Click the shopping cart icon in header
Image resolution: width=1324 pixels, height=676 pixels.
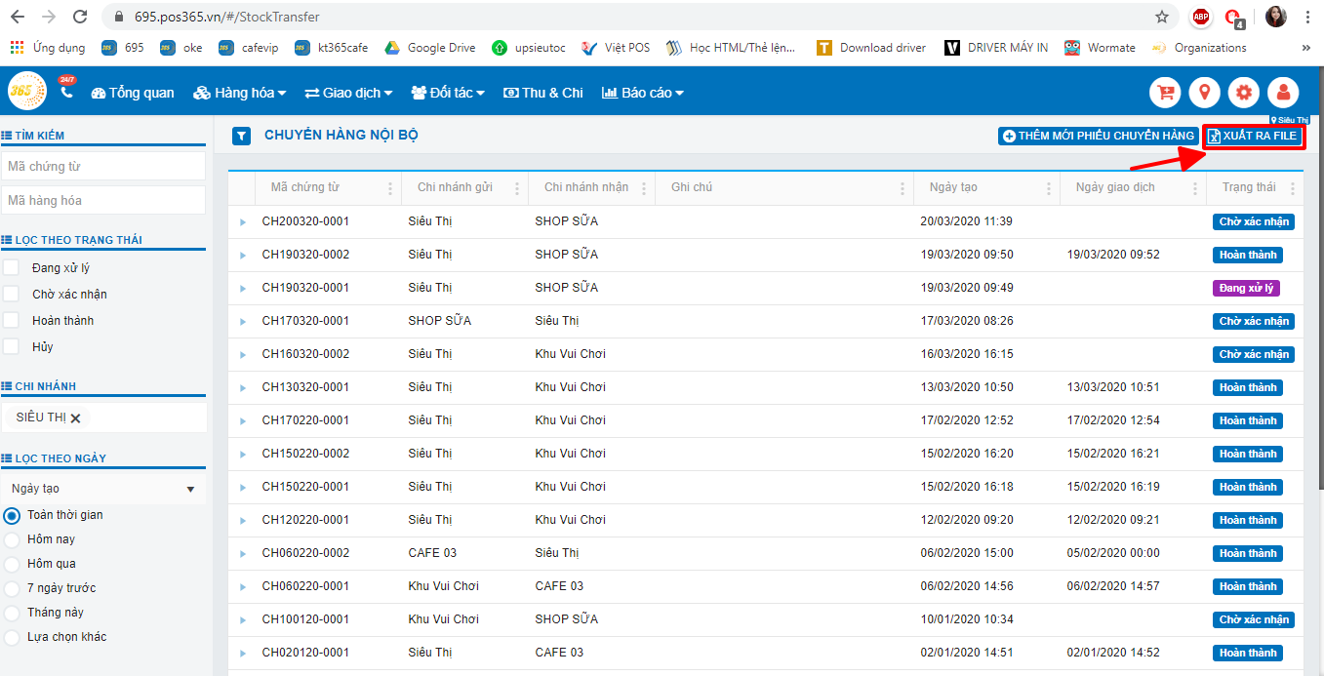(1165, 93)
